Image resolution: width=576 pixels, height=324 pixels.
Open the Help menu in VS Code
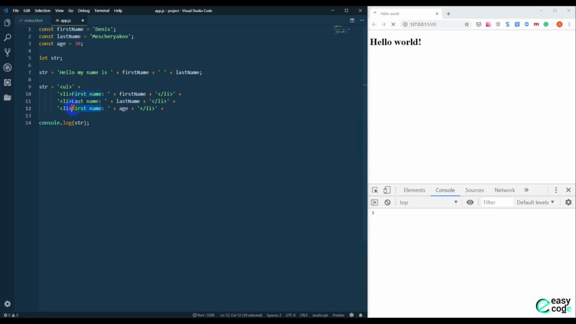coord(118,10)
